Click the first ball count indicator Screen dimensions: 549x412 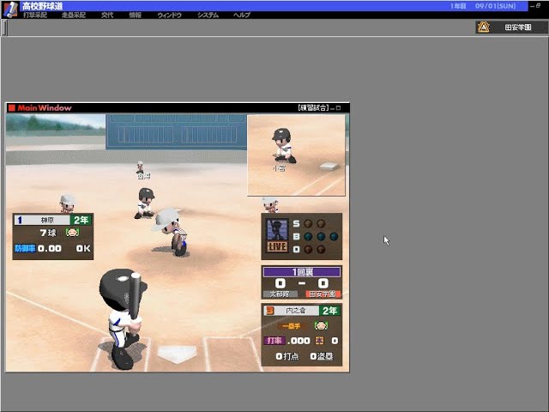pyautogui.click(x=308, y=237)
